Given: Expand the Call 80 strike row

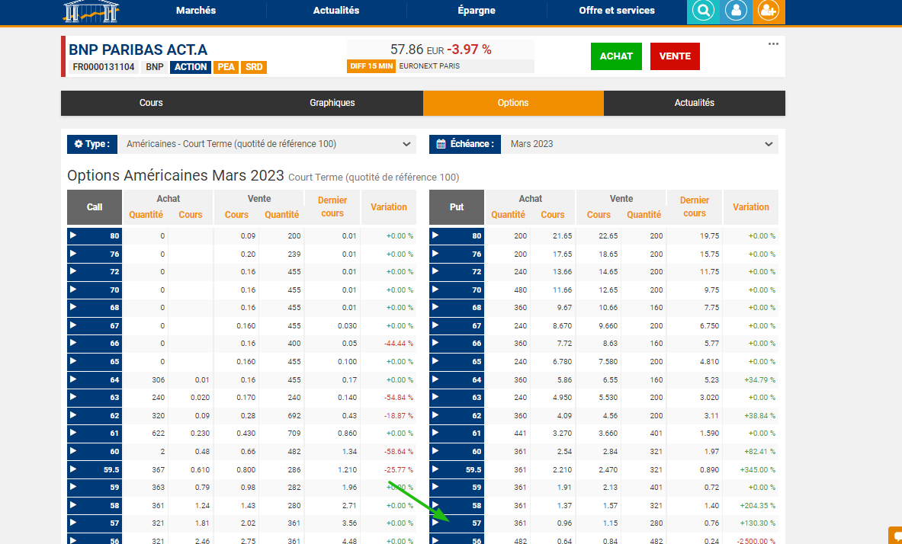Looking at the screenshot, I should click(74, 235).
